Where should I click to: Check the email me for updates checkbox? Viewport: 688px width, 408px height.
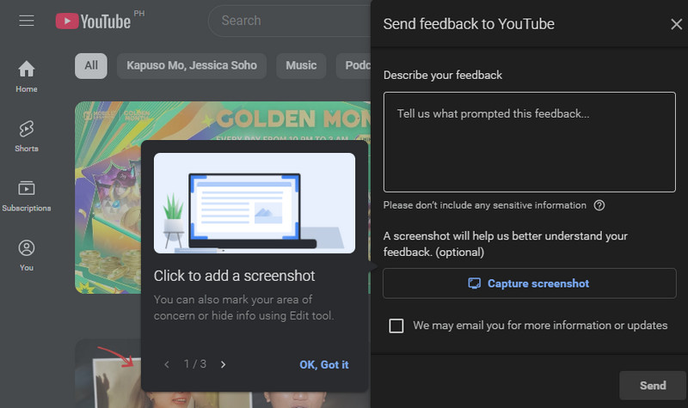[396, 326]
